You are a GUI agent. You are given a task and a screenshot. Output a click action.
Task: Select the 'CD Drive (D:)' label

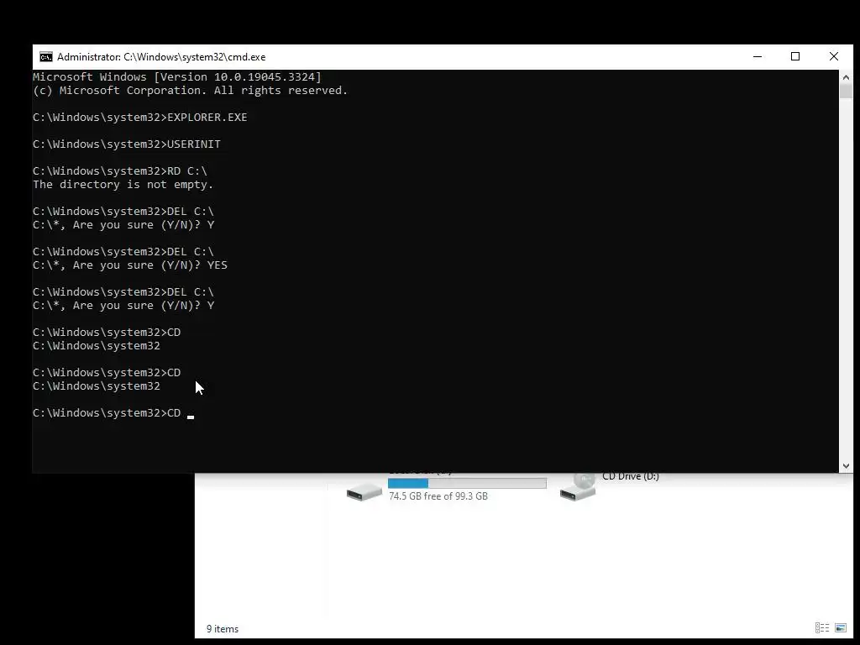click(630, 477)
